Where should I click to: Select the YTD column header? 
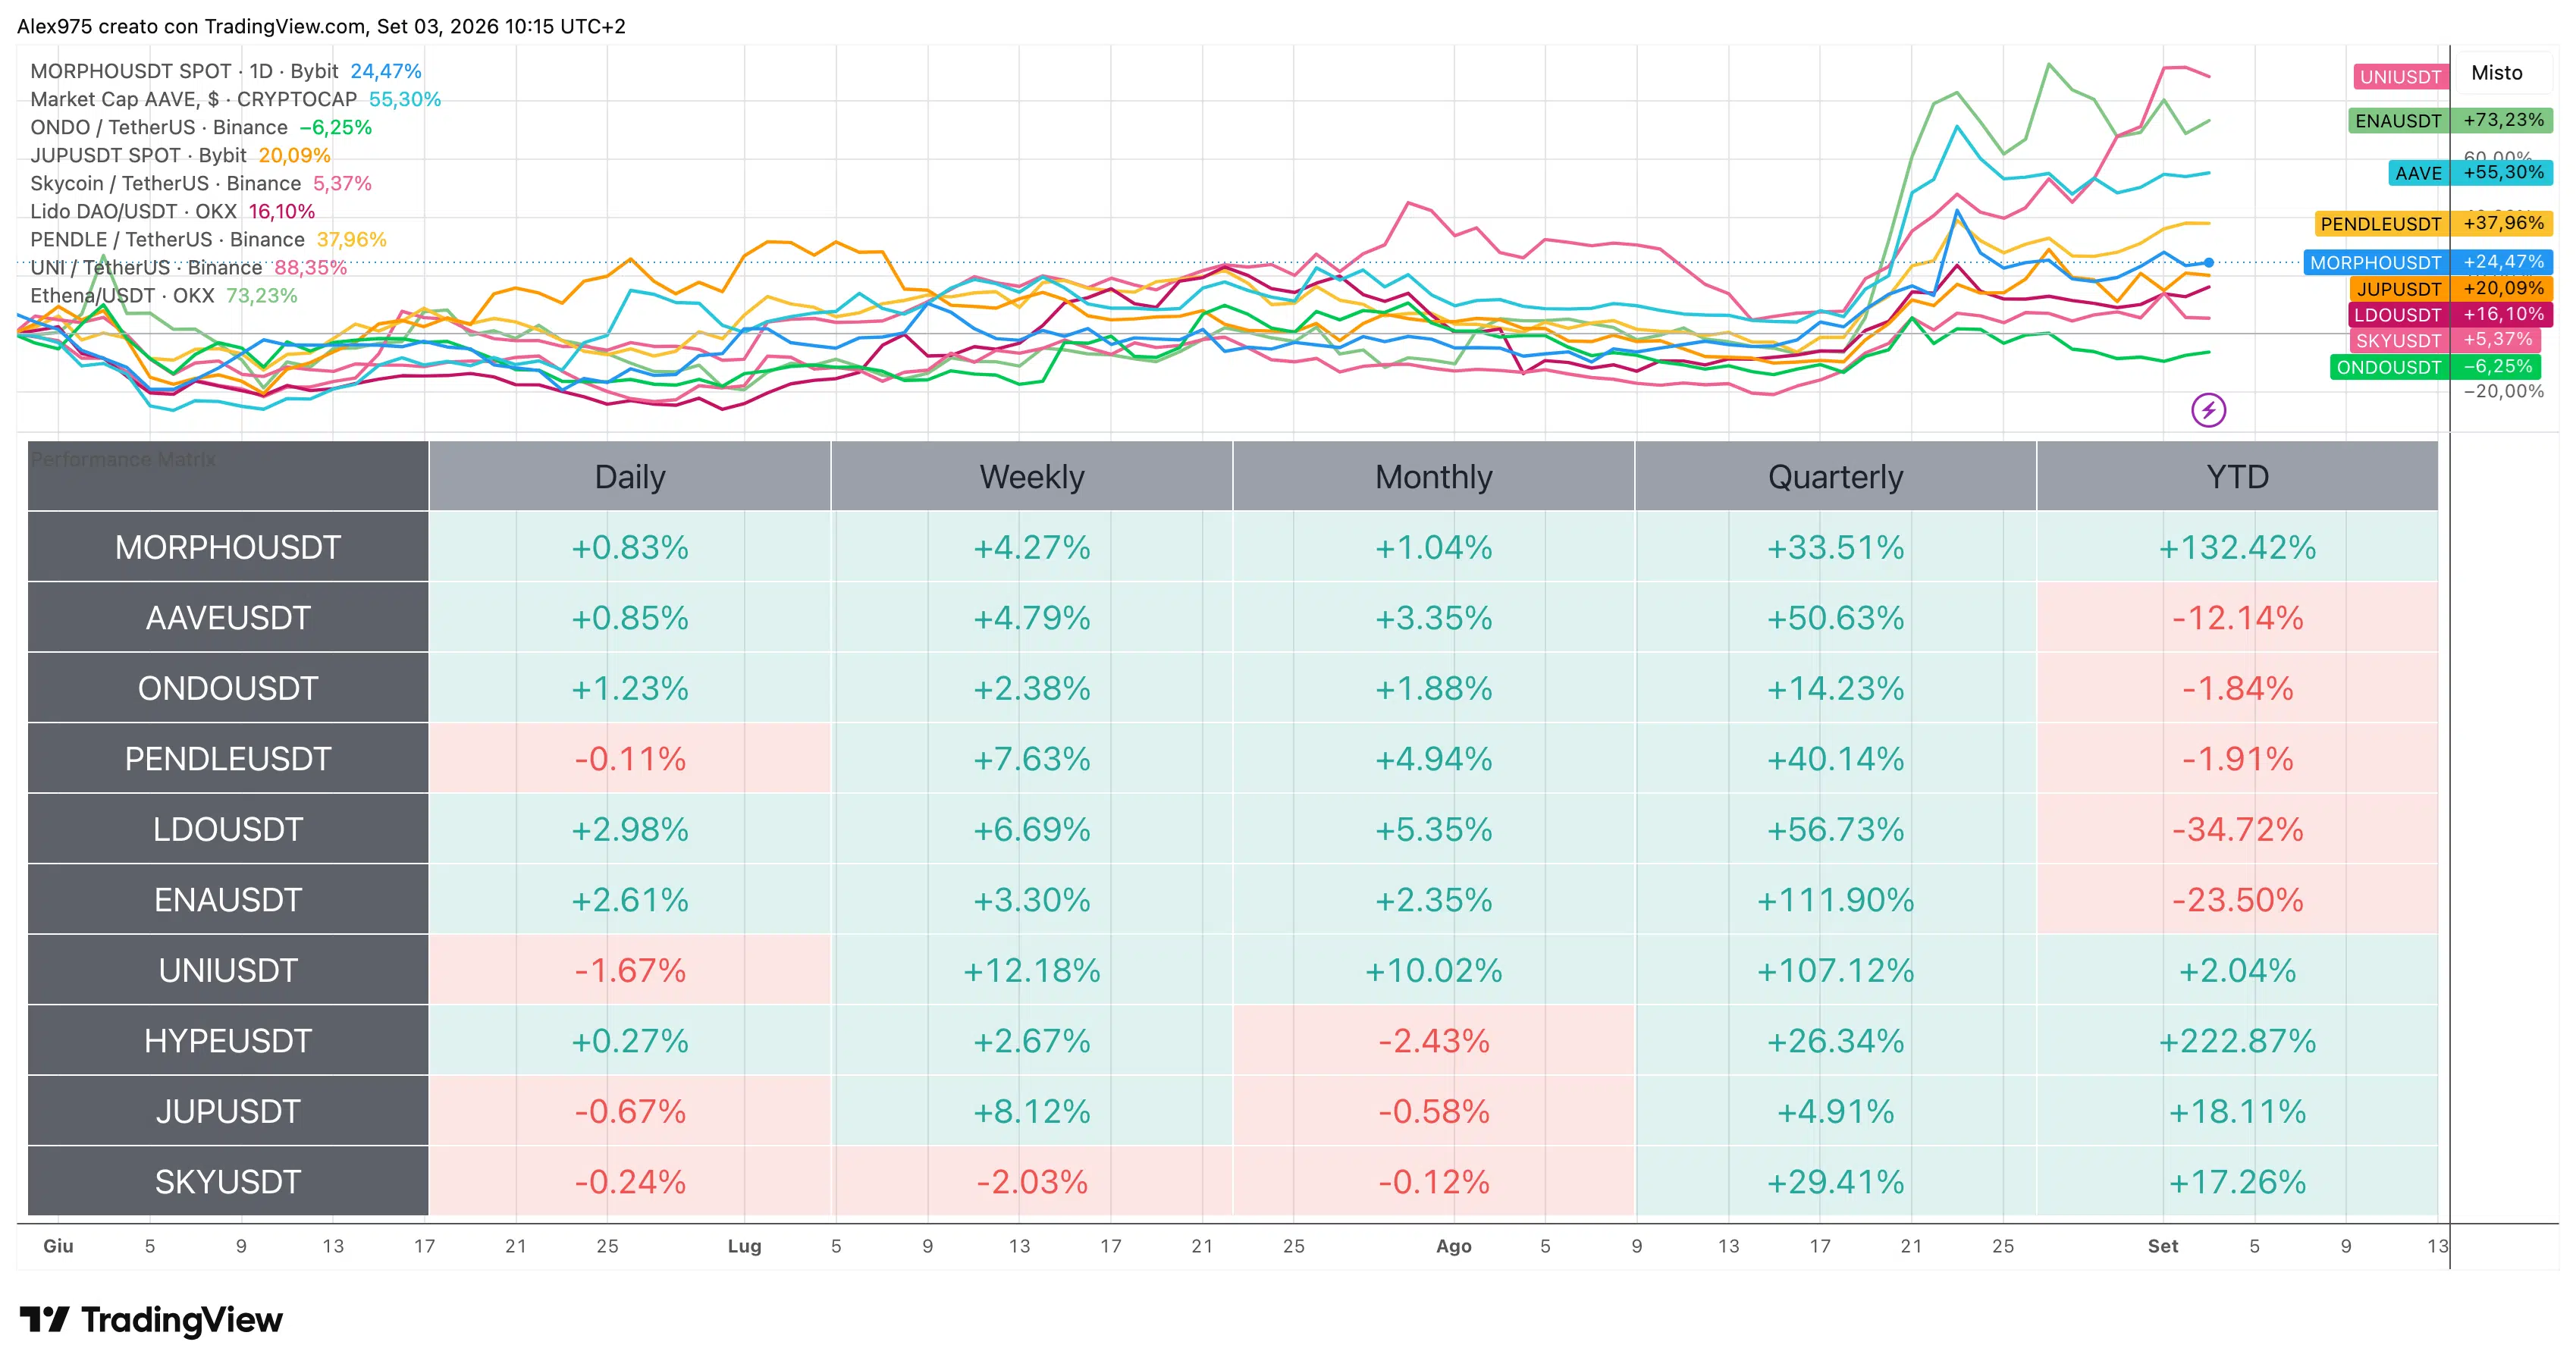click(x=2237, y=476)
